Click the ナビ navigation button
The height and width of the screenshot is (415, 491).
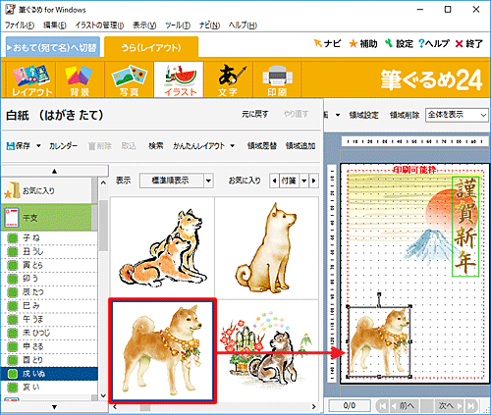(327, 43)
